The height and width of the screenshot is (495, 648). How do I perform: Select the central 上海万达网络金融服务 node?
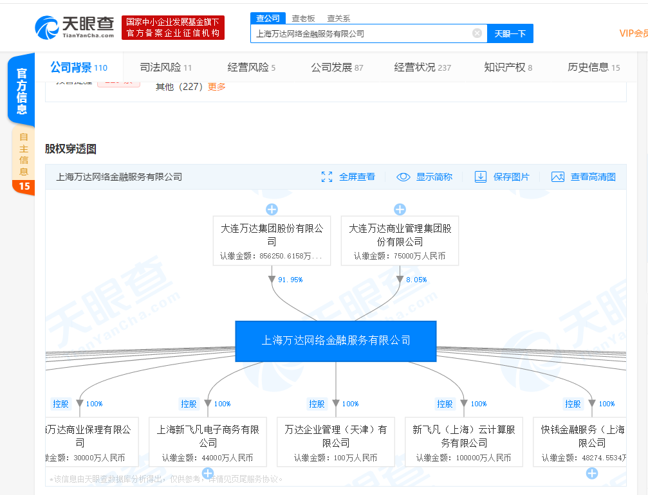336,341
